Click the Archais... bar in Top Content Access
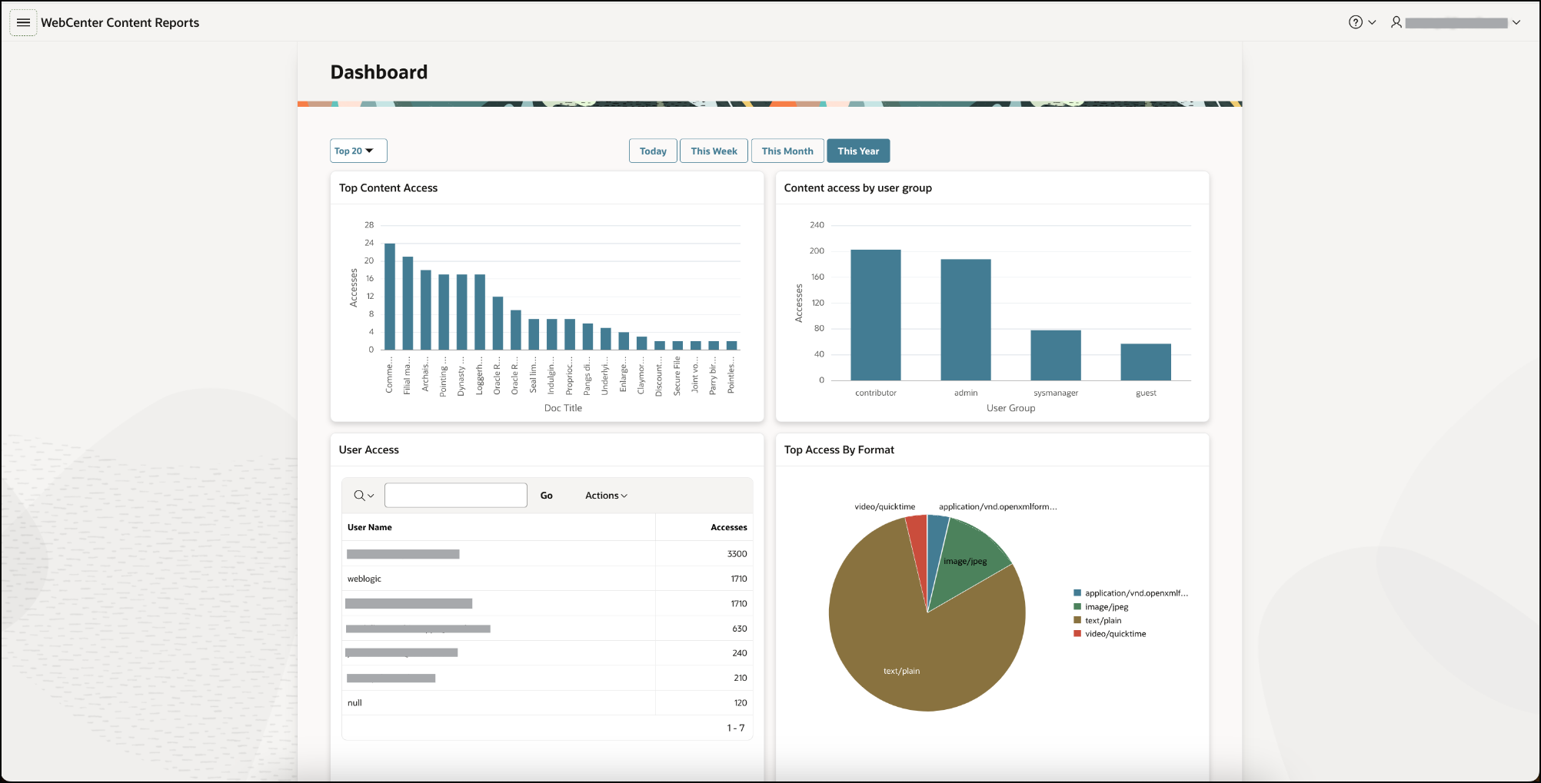This screenshot has width=1541, height=783. pyautogui.click(x=426, y=310)
